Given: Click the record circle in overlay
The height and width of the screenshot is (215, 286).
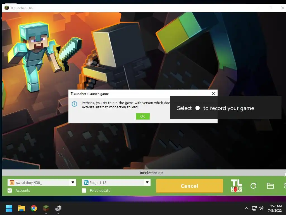Looking at the screenshot, I should pos(197,108).
